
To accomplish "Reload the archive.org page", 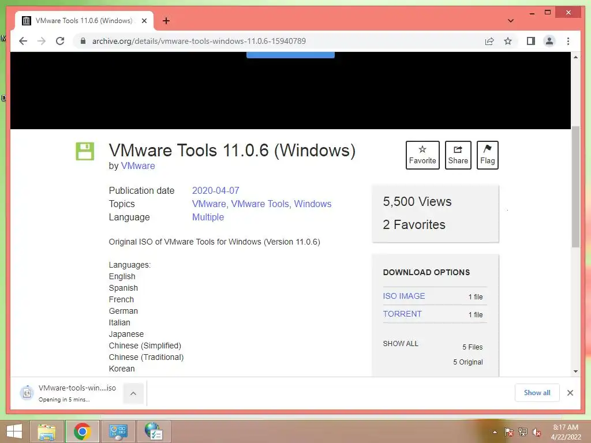I will coord(60,41).
